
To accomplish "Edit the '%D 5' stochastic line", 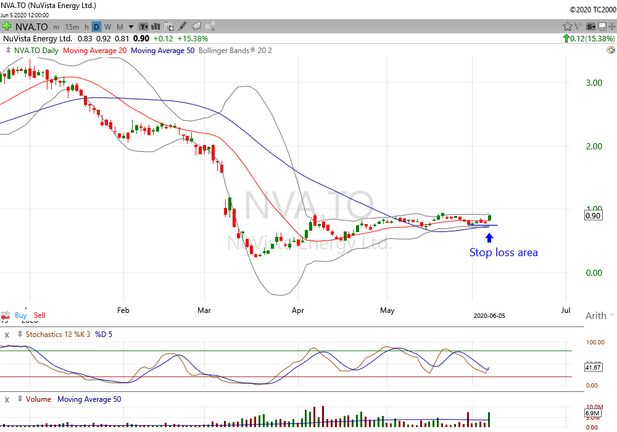I will coord(104,334).
